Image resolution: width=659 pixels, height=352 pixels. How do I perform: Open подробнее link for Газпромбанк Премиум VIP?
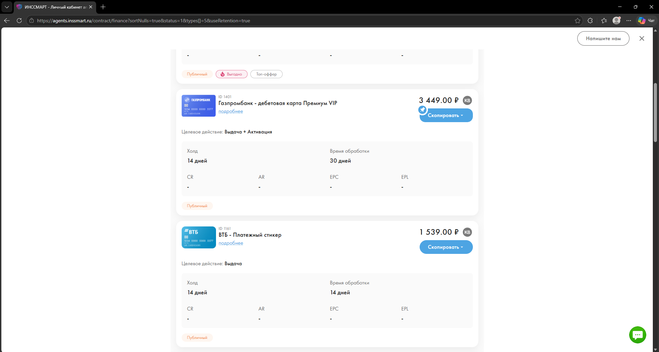[x=230, y=112]
